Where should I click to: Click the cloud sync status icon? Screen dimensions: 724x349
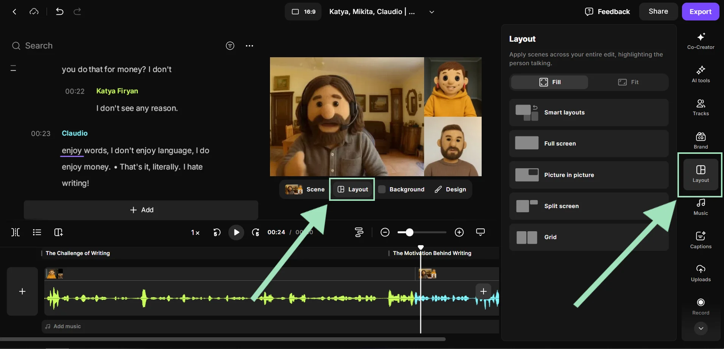[34, 12]
